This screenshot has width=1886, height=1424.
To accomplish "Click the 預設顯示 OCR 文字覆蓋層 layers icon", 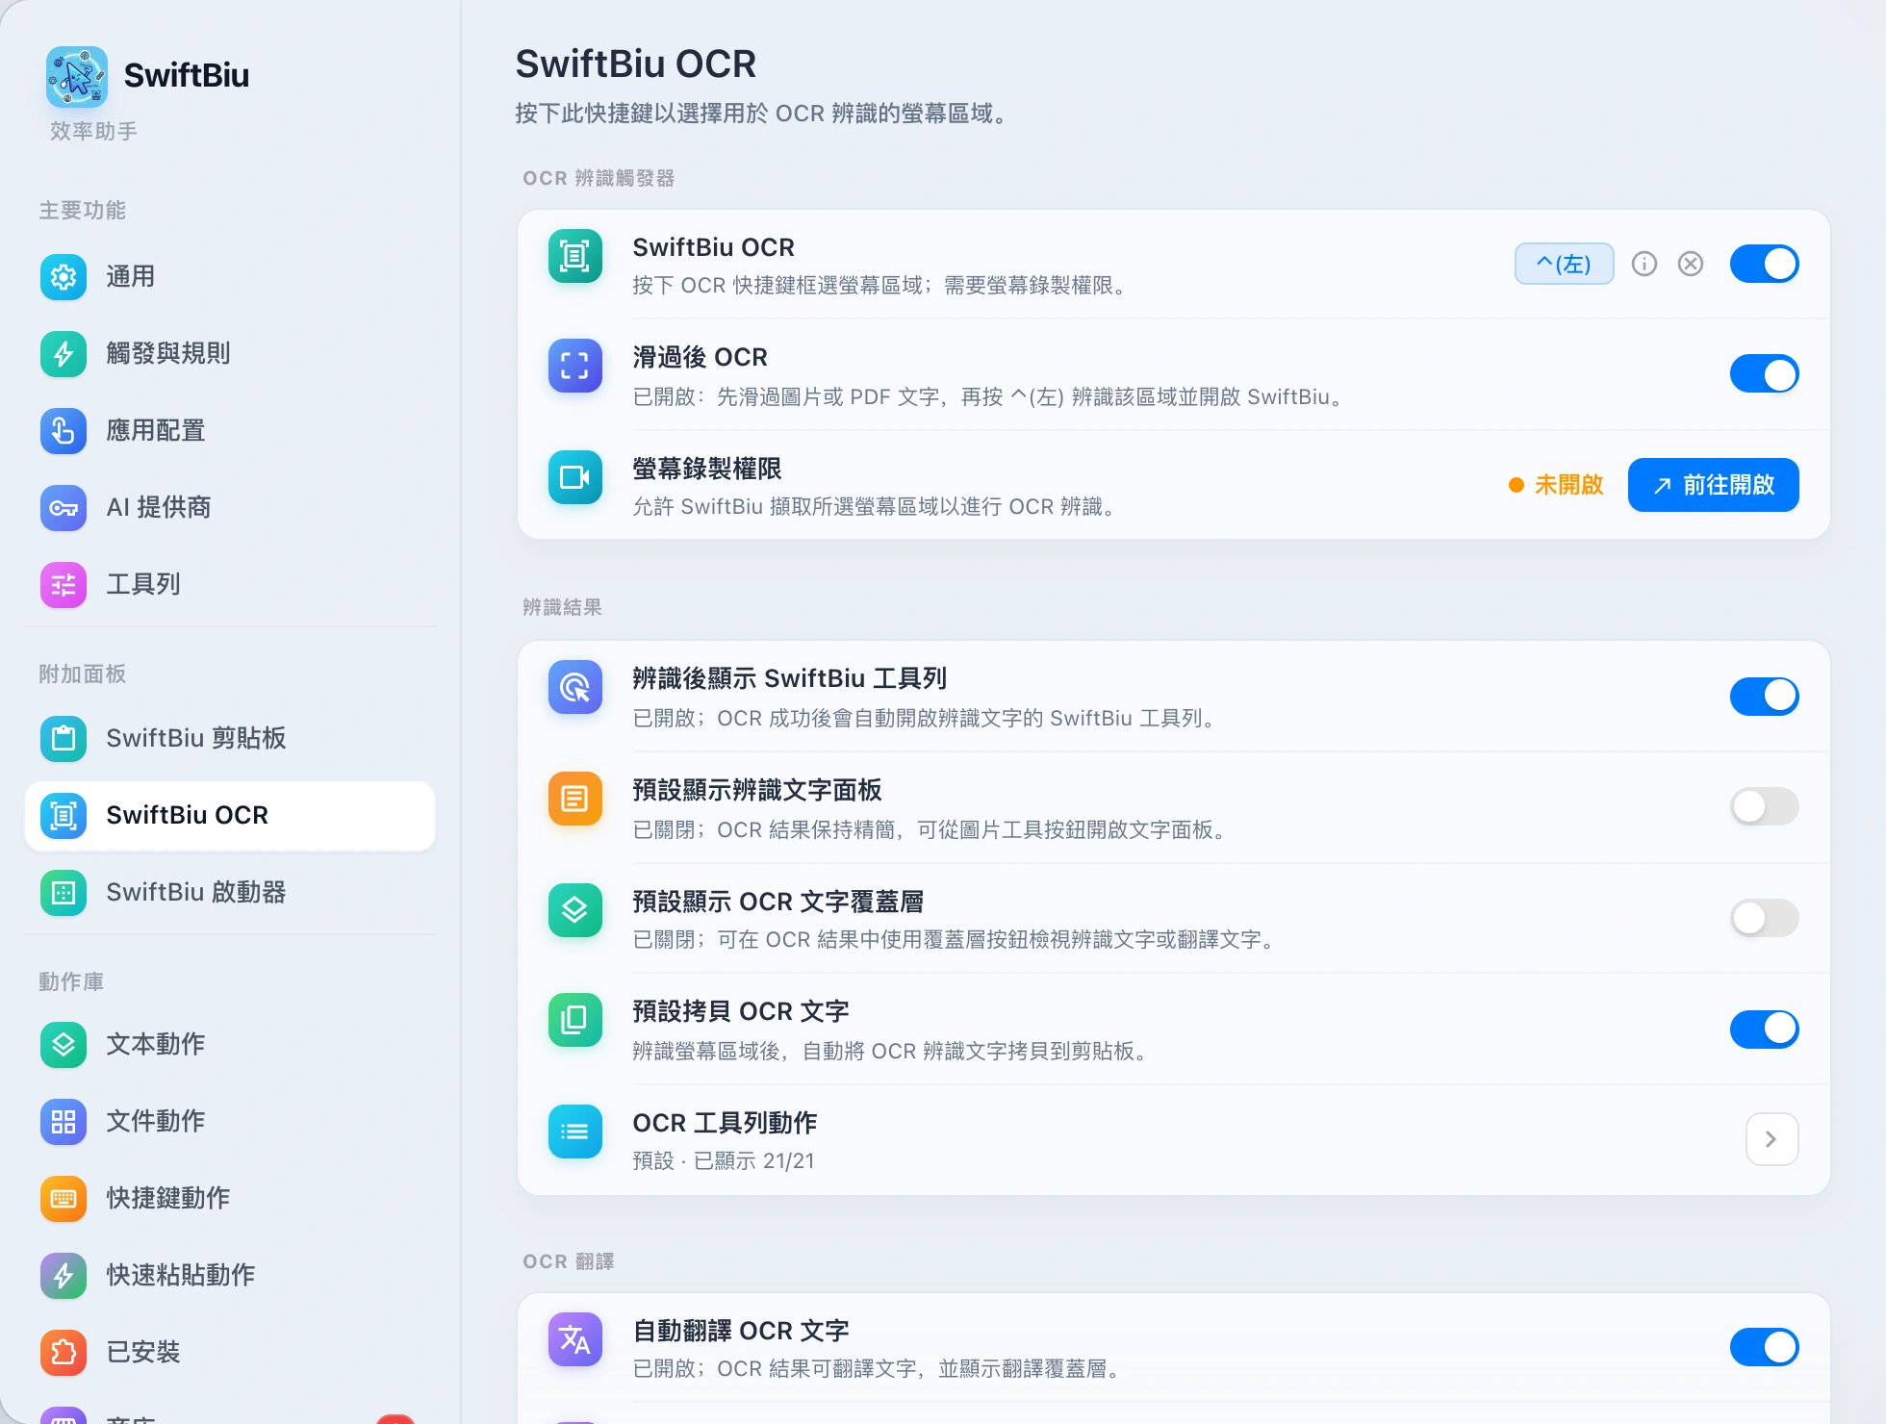I will point(575,910).
